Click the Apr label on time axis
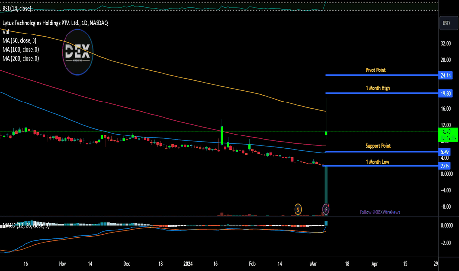The height and width of the screenshot is (271, 459). coord(374,264)
